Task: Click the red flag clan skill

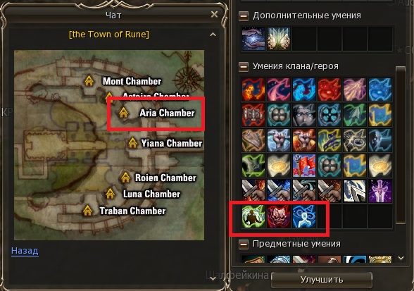Action: tap(304, 166)
